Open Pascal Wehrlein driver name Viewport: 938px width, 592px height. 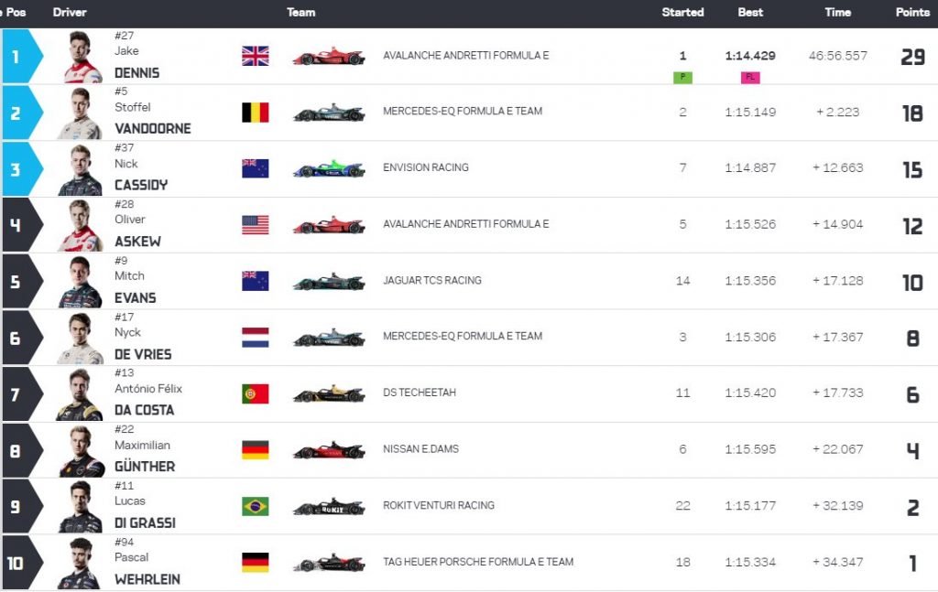click(x=147, y=569)
